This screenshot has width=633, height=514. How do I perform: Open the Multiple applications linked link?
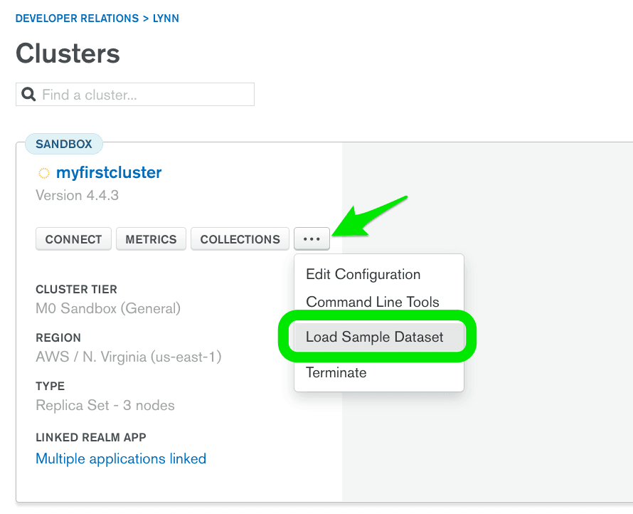[121, 459]
